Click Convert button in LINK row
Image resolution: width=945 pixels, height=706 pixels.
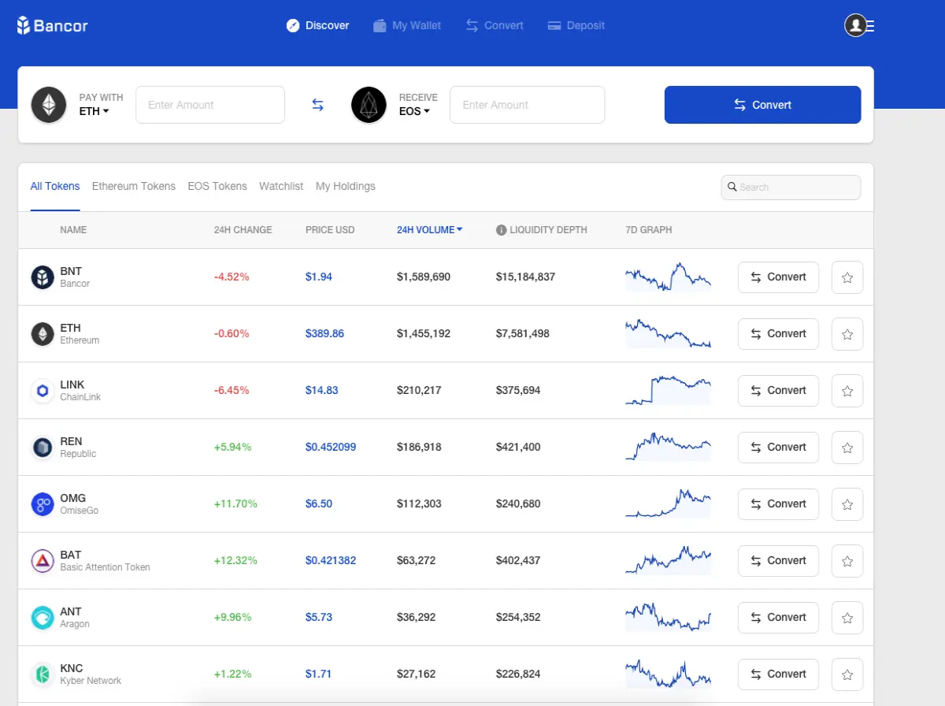coord(778,391)
